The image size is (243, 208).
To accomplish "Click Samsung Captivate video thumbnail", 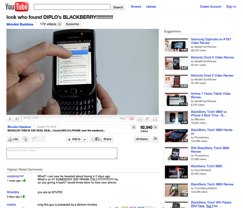I will 176,45.
